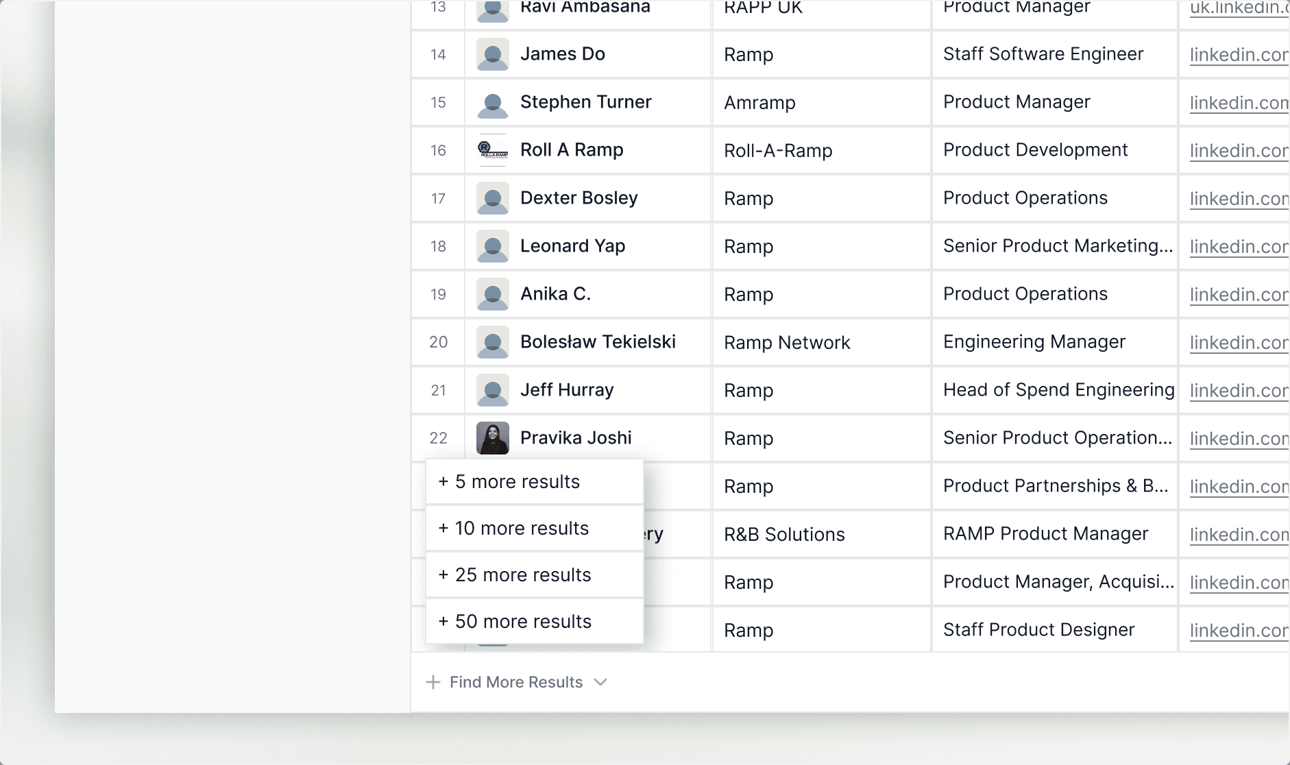Click row number 20

point(438,342)
